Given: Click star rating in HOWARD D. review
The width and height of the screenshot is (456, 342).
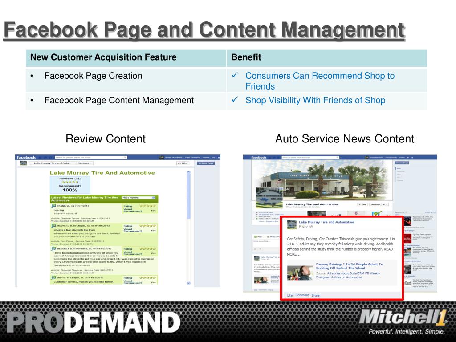Looking at the screenshot, I should [147, 226].
